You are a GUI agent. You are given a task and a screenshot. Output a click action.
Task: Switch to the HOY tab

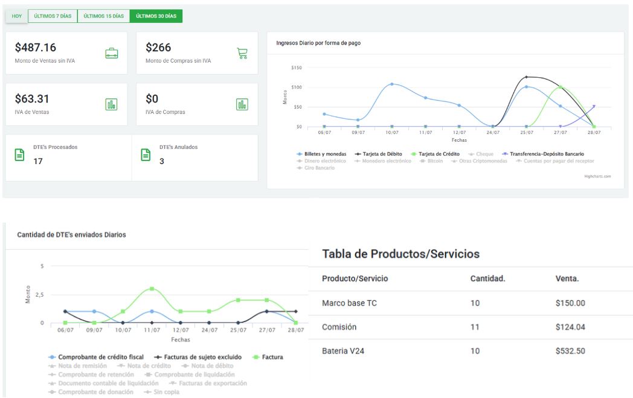click(x=17, y=16)
